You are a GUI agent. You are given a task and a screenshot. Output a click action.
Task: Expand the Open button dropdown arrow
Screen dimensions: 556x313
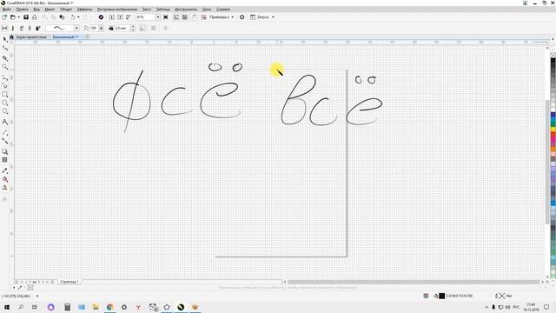pyautogui.click(x=18, y=17)
